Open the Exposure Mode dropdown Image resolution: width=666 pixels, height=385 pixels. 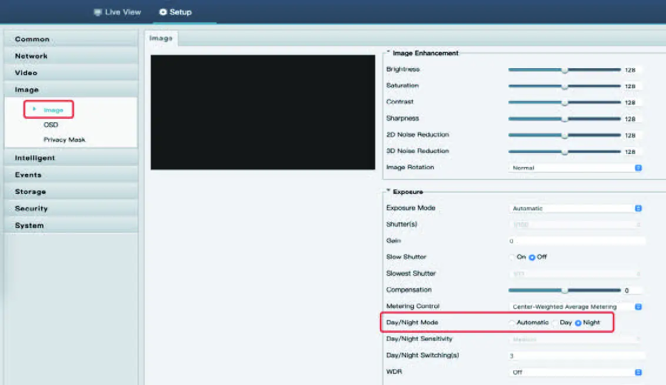(575, 209)
